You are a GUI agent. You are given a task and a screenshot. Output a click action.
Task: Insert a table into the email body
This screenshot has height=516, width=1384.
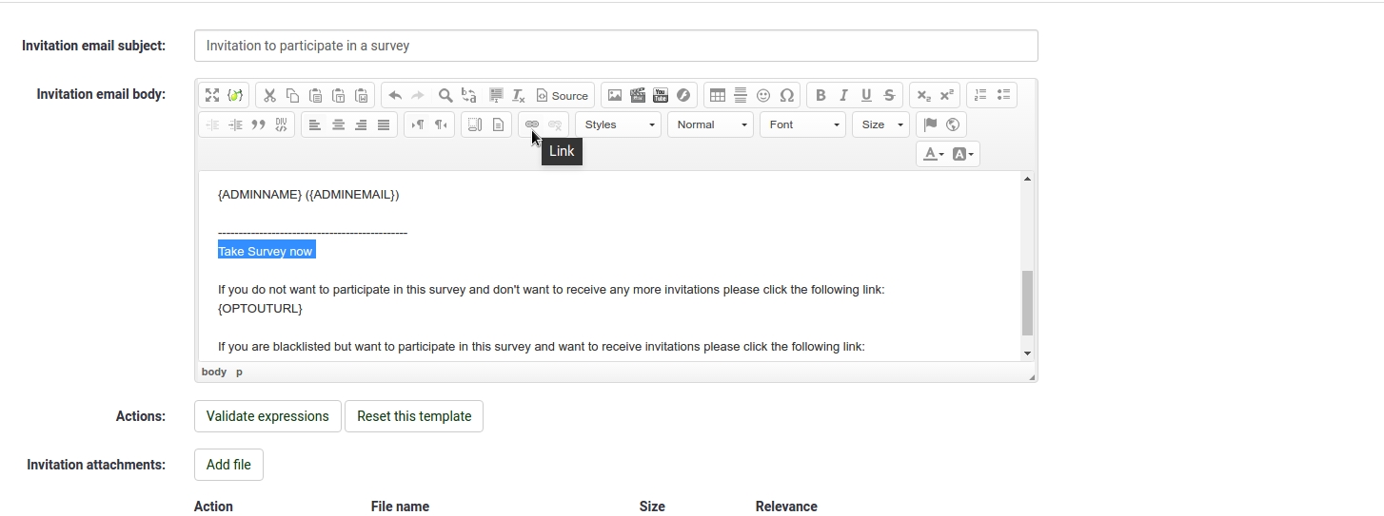pos(718,95)
